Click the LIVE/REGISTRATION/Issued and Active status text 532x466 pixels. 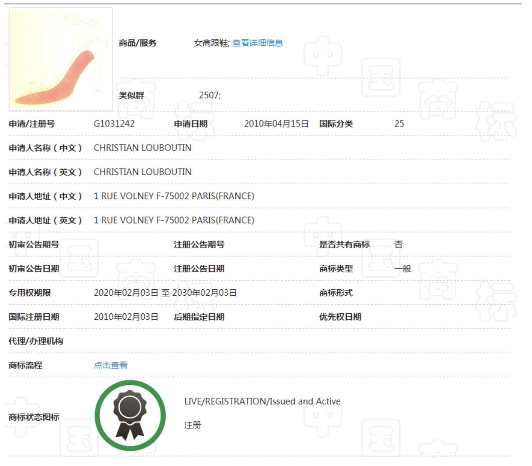coord(262,401)
